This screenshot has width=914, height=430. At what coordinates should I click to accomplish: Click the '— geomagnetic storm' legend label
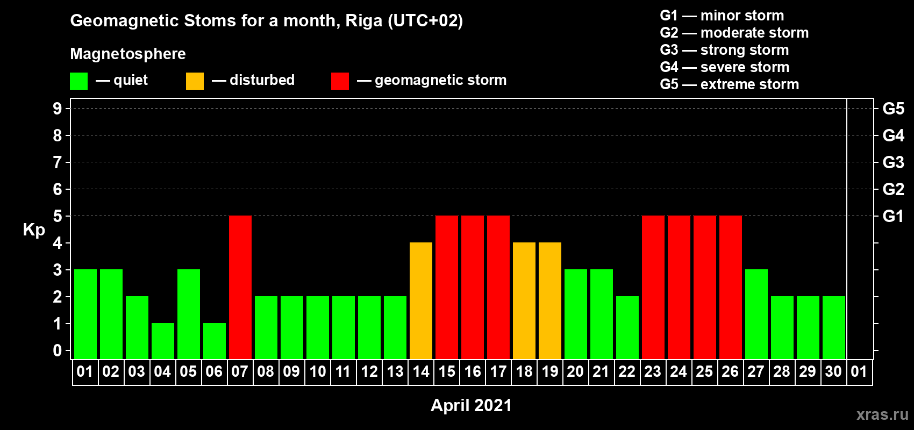click(x=432, y=80)
